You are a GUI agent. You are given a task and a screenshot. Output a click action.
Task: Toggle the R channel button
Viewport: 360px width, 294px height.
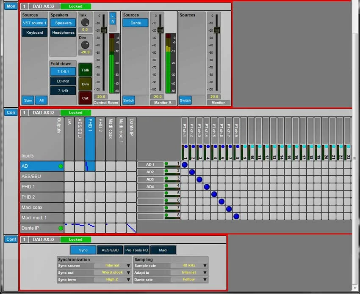[x=113, y=22]
